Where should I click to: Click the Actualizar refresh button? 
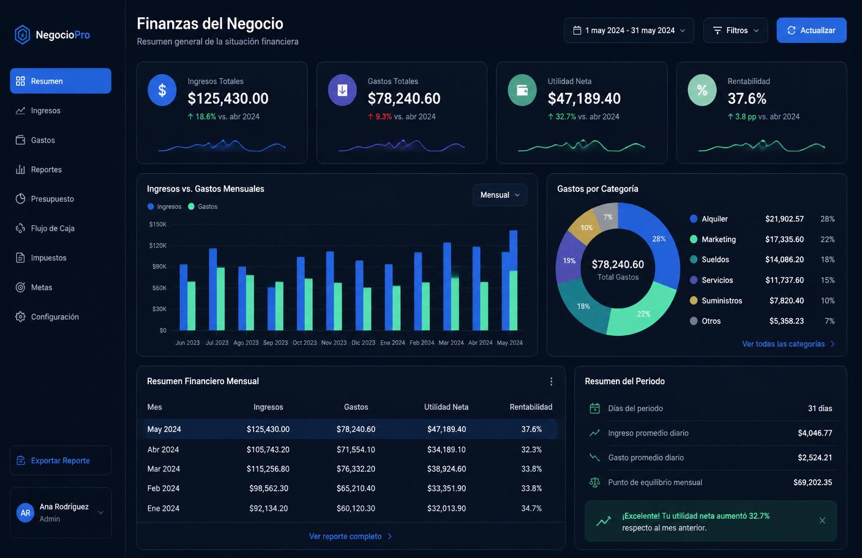(x=811, y=30)
